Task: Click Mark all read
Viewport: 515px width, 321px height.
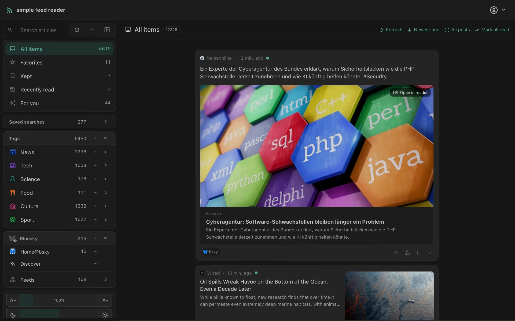Action: (x=492, y=30)
